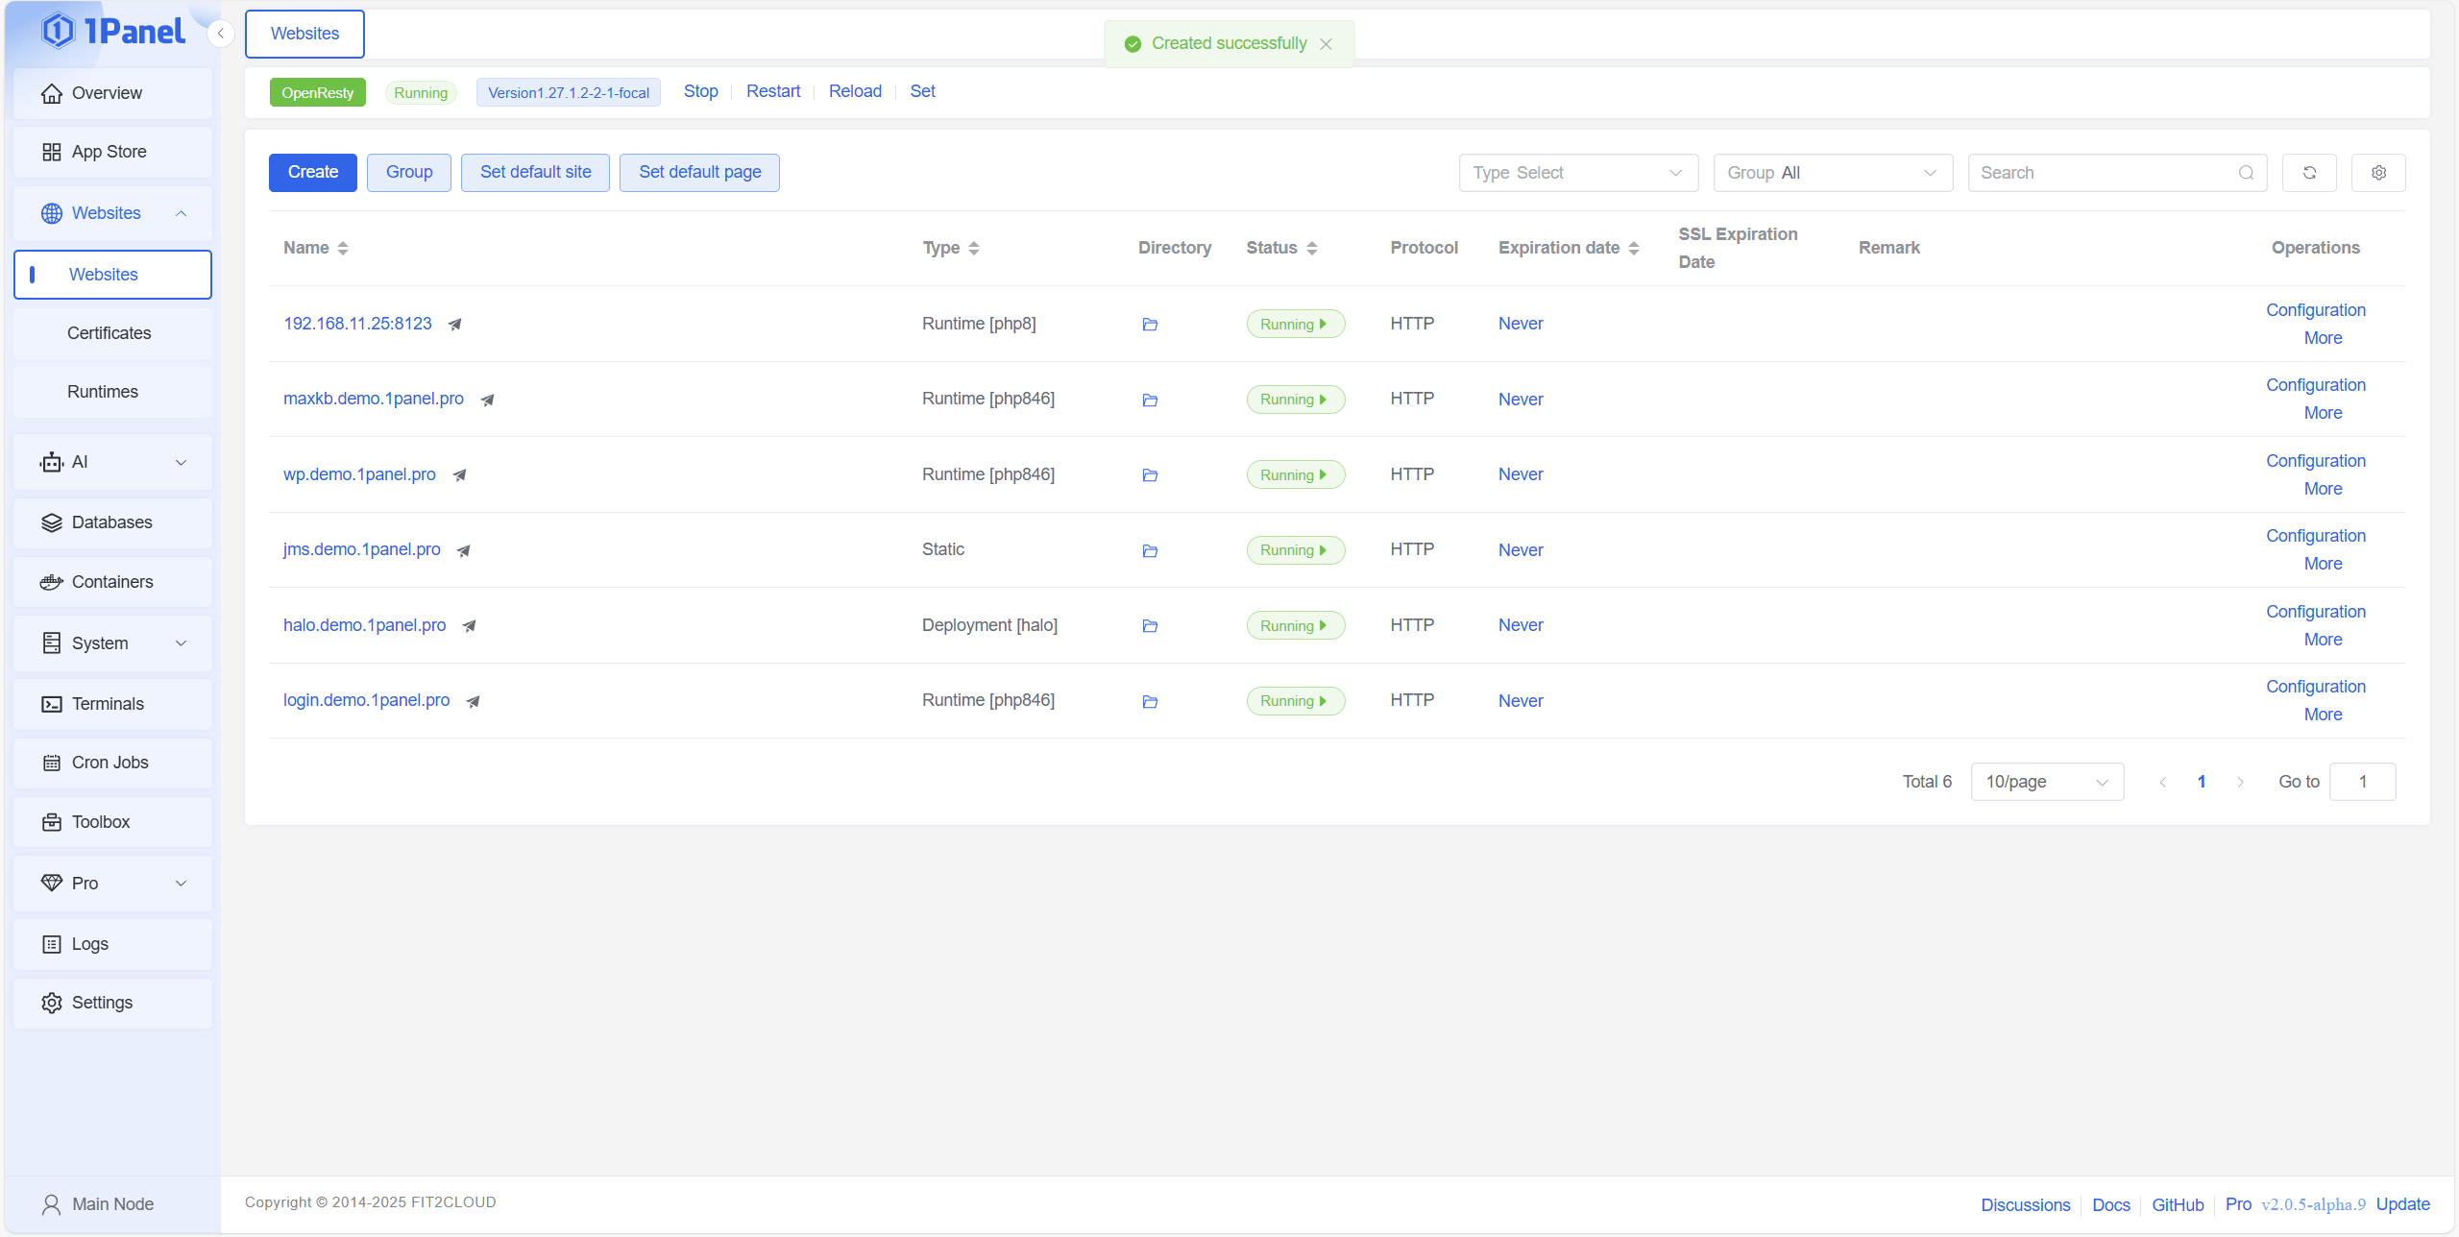Restart OpenResty via the Restart link
The width and height of the screenshot is (2459, 1237).
(x=773, y=91)
